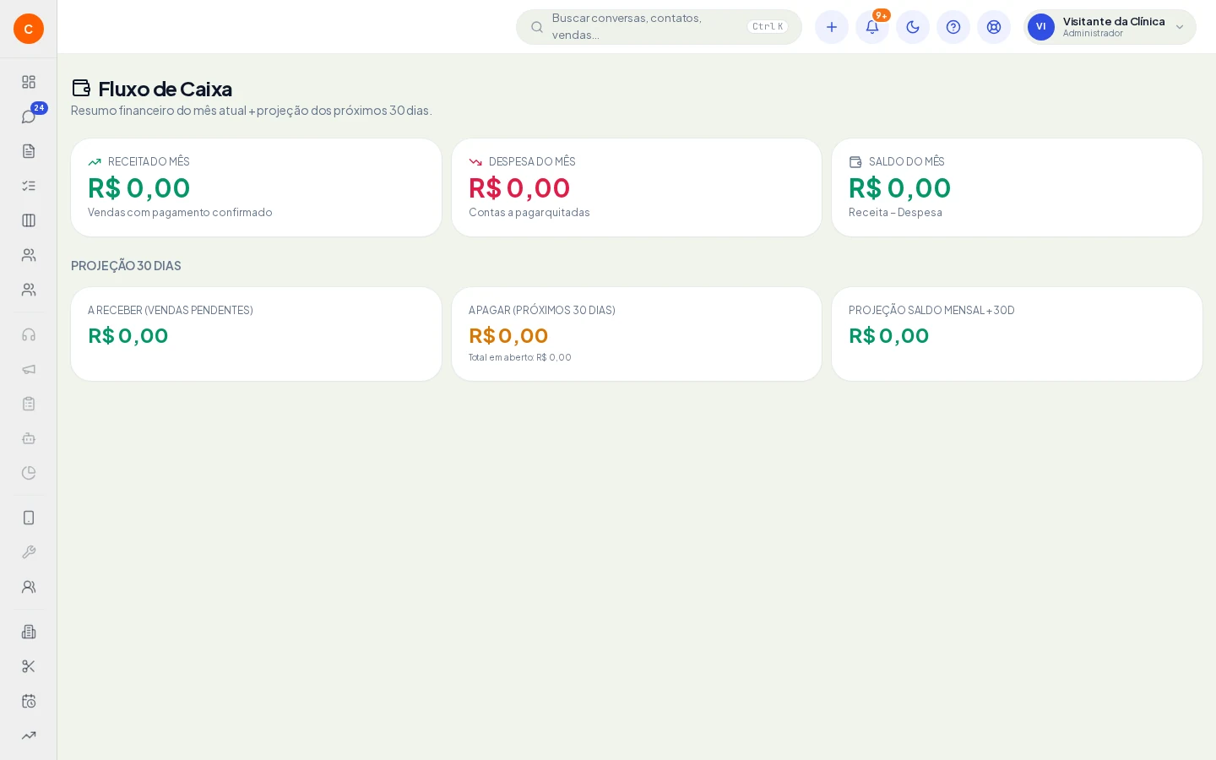The width and height of the screenshot is (1216, 760).
Task: Click the Projeção 30 Dias section heading
Action: (x=126, y=266)
